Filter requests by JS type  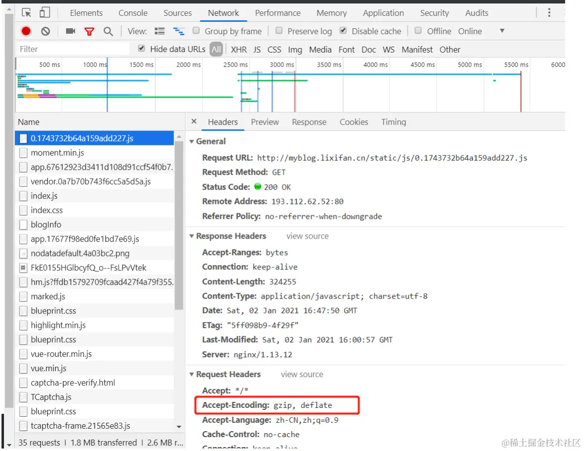click(x=257, y=50)
